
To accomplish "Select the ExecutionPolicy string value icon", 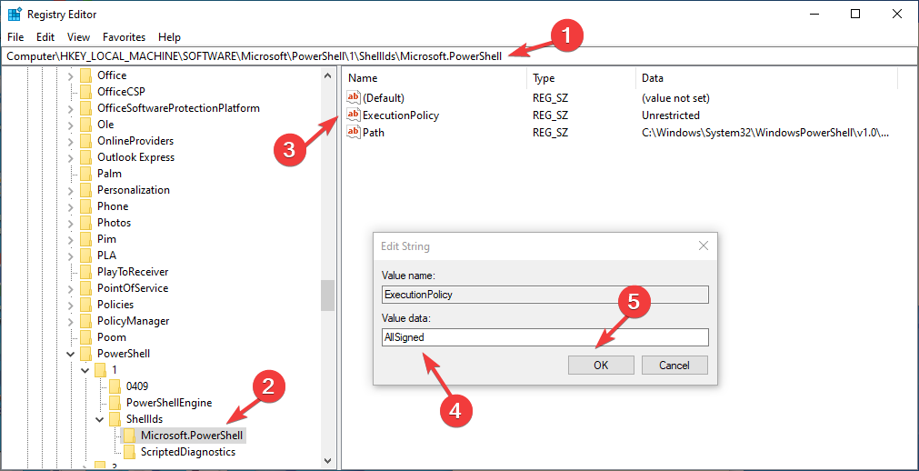I will (354, 115).
